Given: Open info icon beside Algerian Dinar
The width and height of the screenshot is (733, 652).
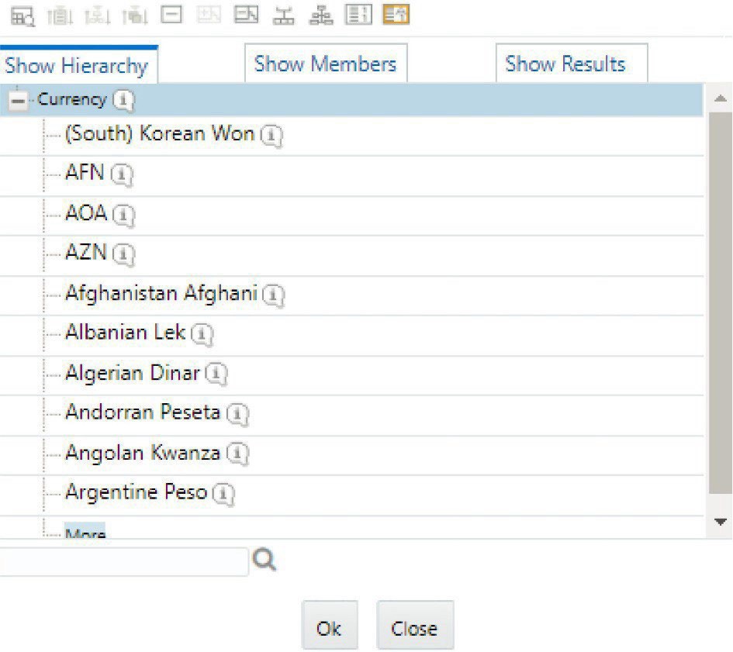Looking at the screenshot, I should coord(216,374).
